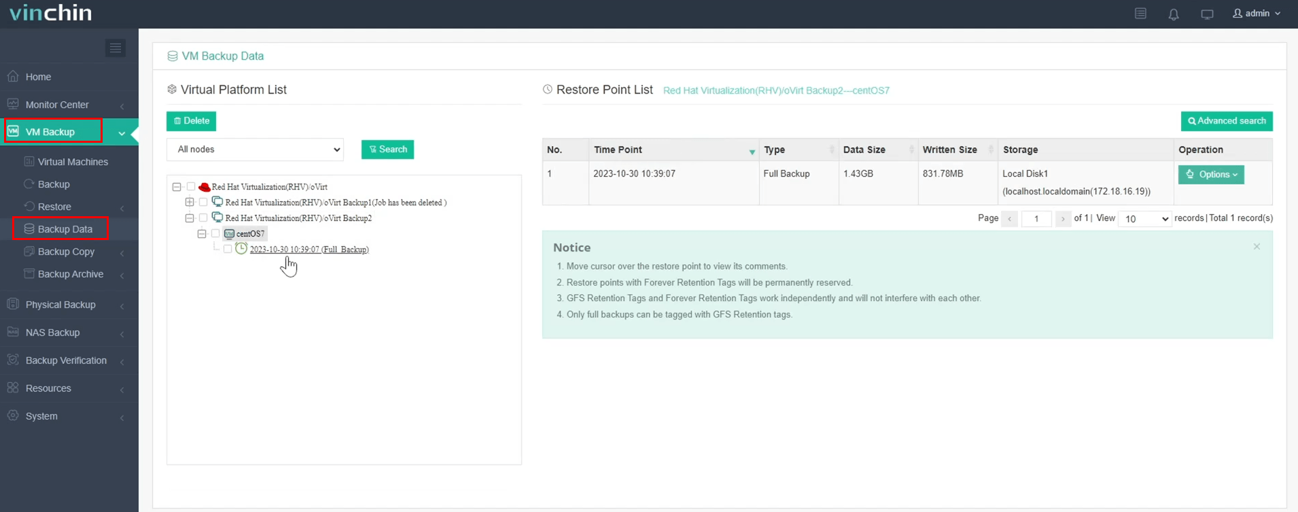Viewport: 1298px width, 512px height.
Task: Check the oVirt Backup2 job checkbox
Action: [x=203, y=218]
